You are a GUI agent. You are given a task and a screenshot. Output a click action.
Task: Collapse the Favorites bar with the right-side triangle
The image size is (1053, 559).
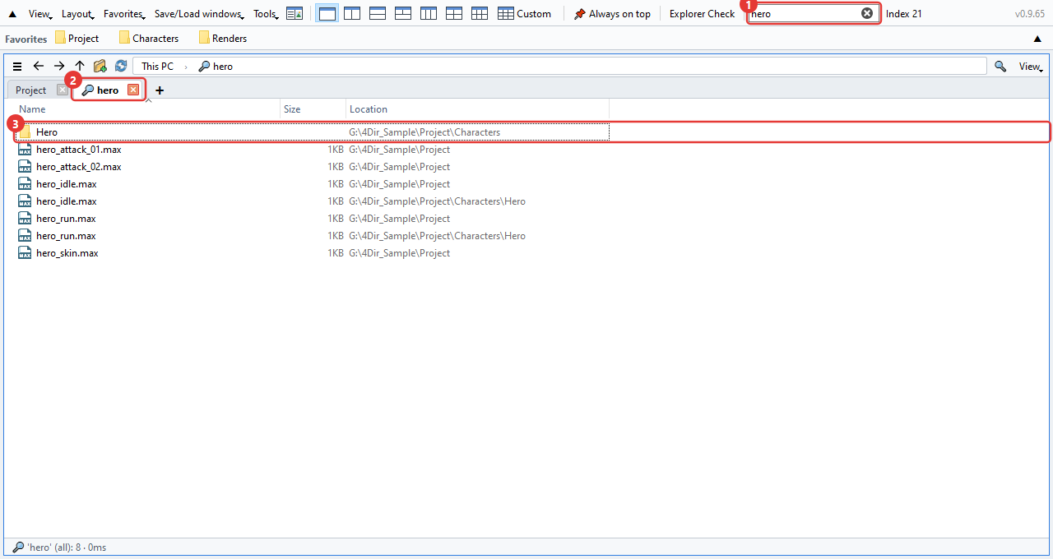coord(1037,39)
